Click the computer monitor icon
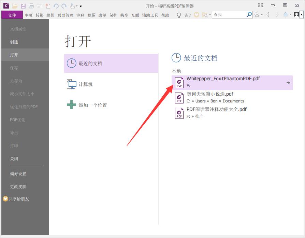Screen dimensions: 305x238 [72, 84]
